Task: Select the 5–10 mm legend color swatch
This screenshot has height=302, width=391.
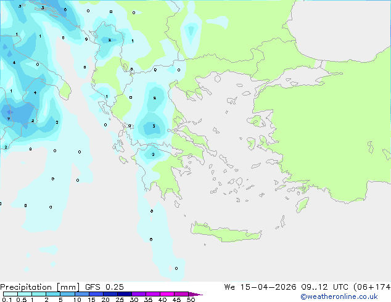Action: [x=67, y=294]
